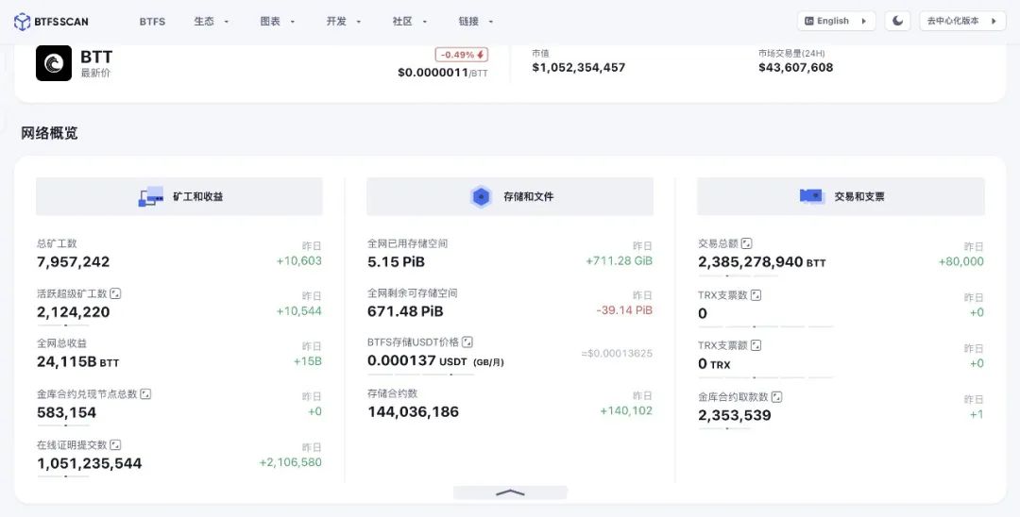Click the value 1,051,235,544
Image resolution: width=1020 pixels, height=517 pixels.
point(89,463)
